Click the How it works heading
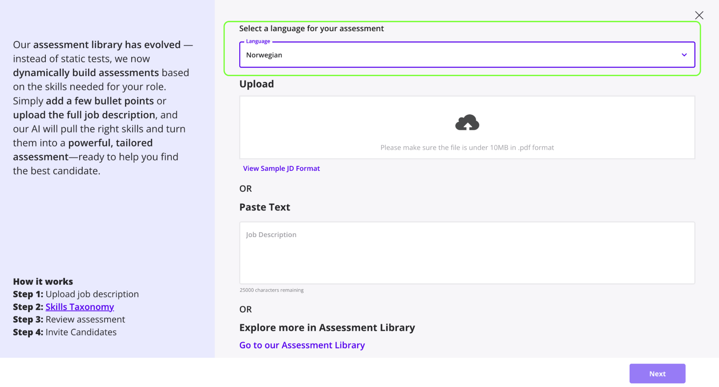The width and height of the screenshot is (719, 387). point(43,282)
